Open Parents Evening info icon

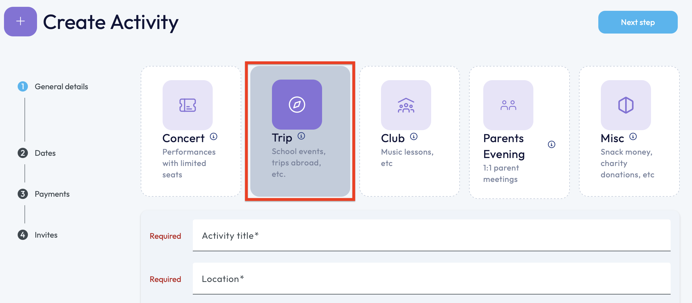click(552, 145)
